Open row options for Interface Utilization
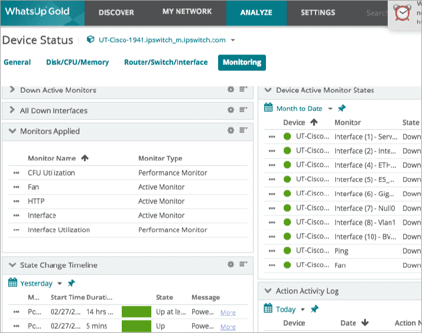 click(17, 230)
